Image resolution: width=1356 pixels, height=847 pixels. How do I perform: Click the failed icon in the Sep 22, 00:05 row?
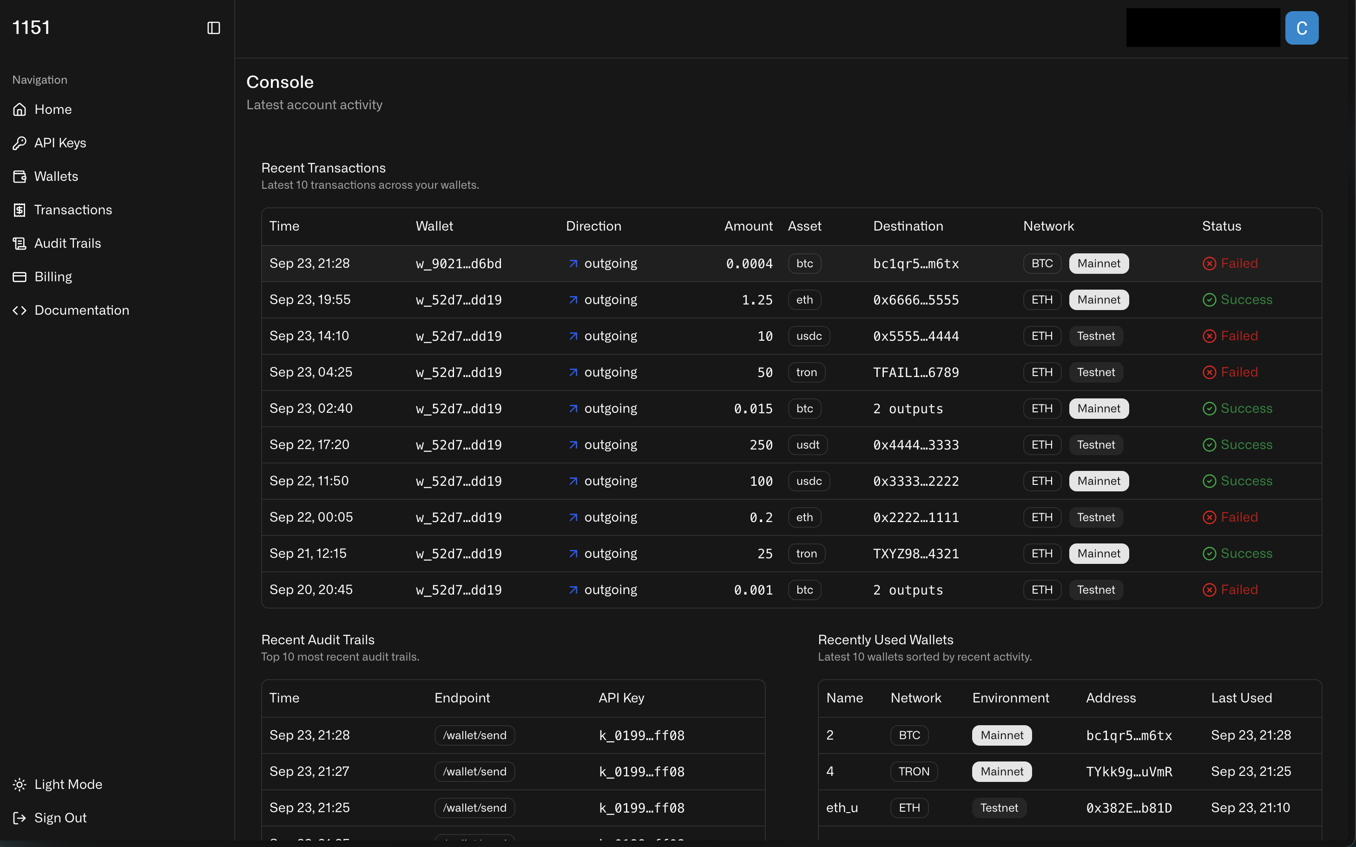click(x=1209, y=517)
